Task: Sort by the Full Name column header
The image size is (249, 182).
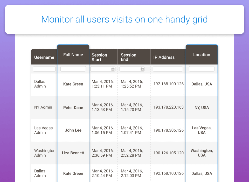Action: (x=73, y=55)
